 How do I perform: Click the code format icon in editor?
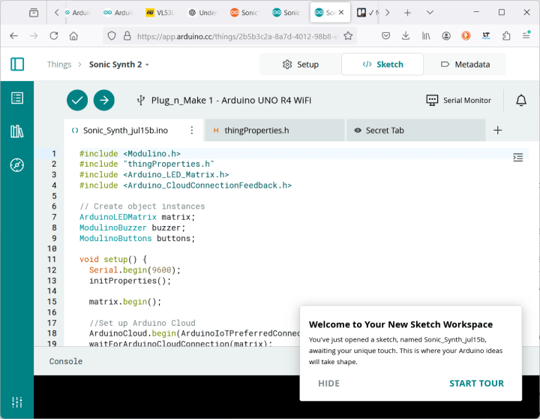tap(517, 157)
